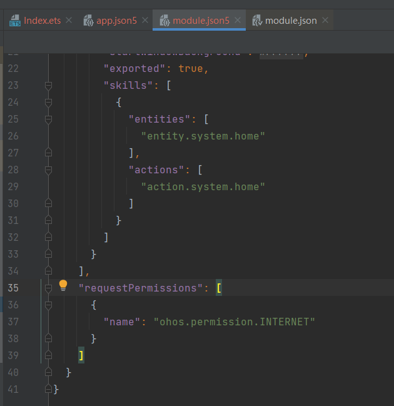This screenshot has height=406, width=394.
Task: Collapse the object fold at line 36
Action: 48,305
